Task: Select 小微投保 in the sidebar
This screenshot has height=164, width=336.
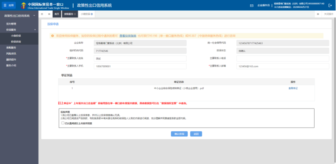Action: (x=16, y=36)
